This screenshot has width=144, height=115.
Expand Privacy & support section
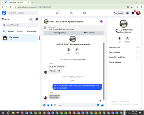[x=124, y=62]
